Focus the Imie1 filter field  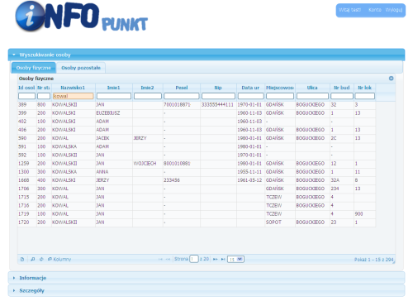click(114, 96)
